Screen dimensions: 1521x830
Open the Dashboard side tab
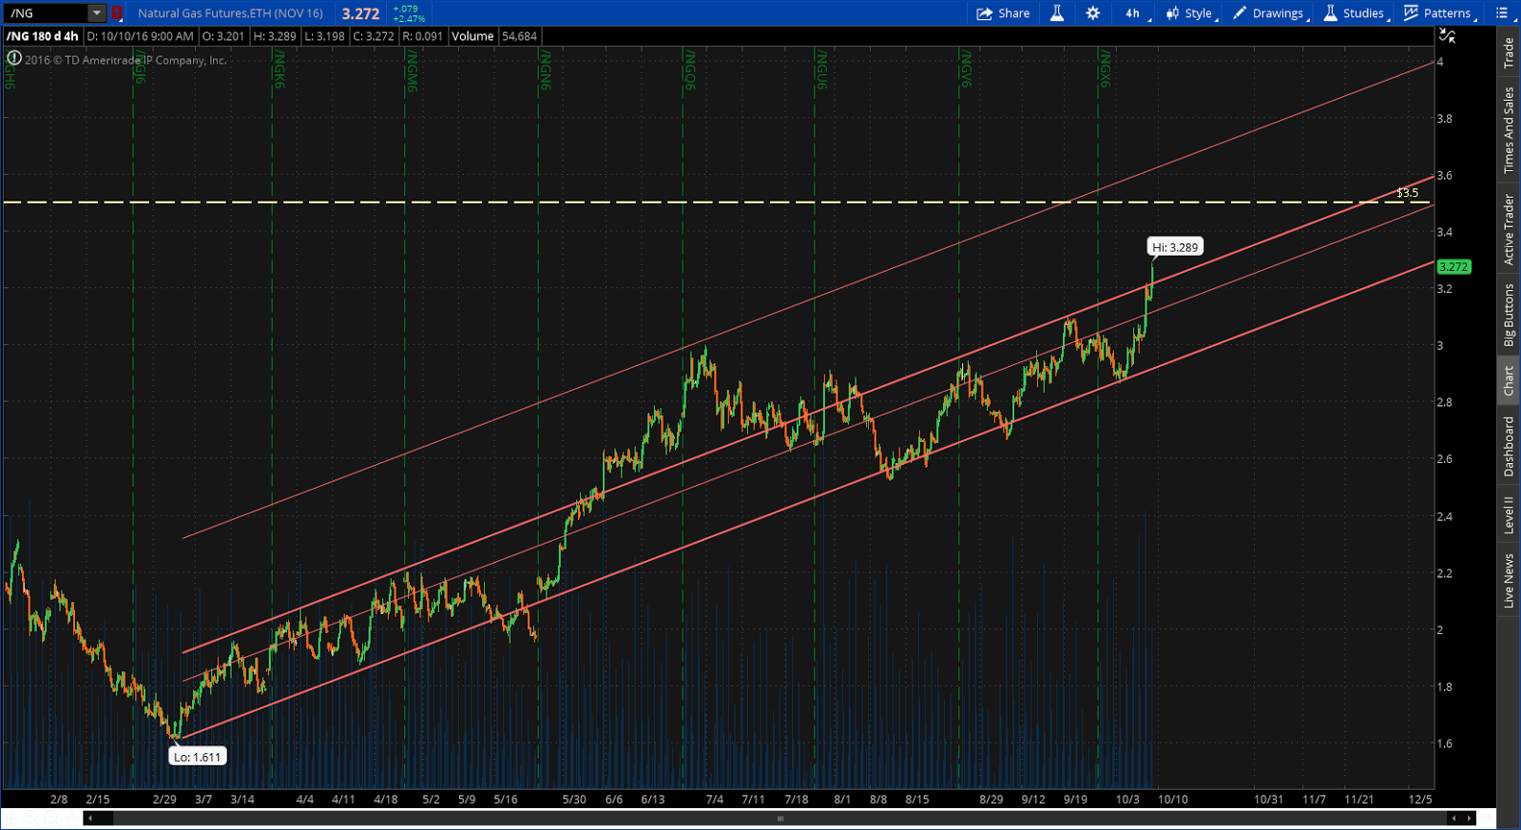pyautogui.click(x=1509, y=446)
